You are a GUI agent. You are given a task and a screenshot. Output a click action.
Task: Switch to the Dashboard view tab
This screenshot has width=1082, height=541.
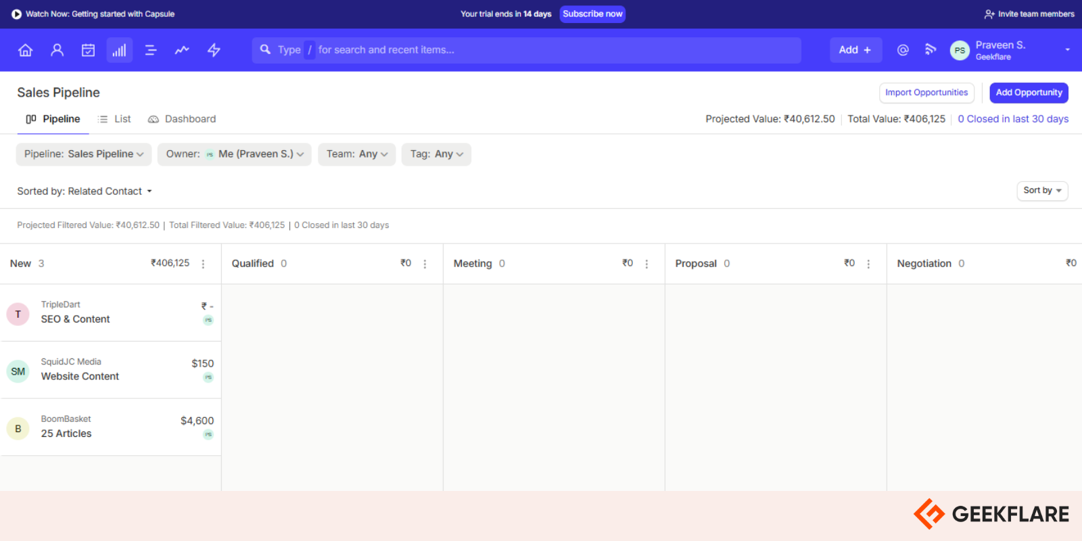(x=182, y=119)
